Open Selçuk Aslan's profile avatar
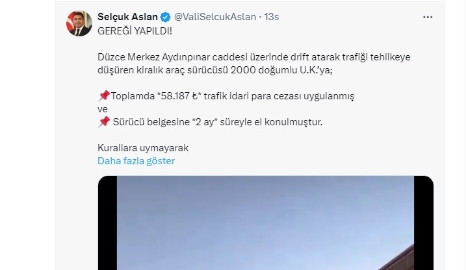Viewport: 466px width, 270px height. [x=79, y=23]
